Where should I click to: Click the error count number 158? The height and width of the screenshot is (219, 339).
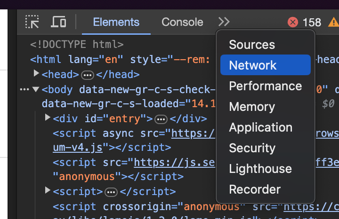tap(312, 22)
